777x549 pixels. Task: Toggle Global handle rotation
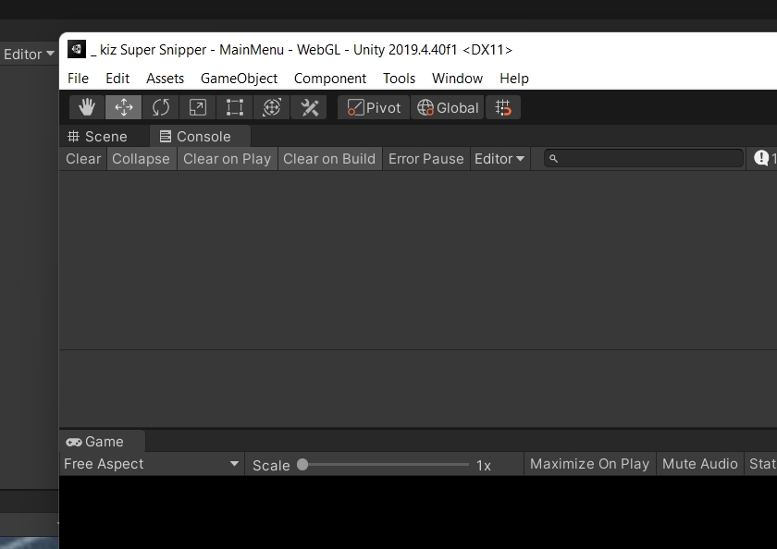click(448, 108)
